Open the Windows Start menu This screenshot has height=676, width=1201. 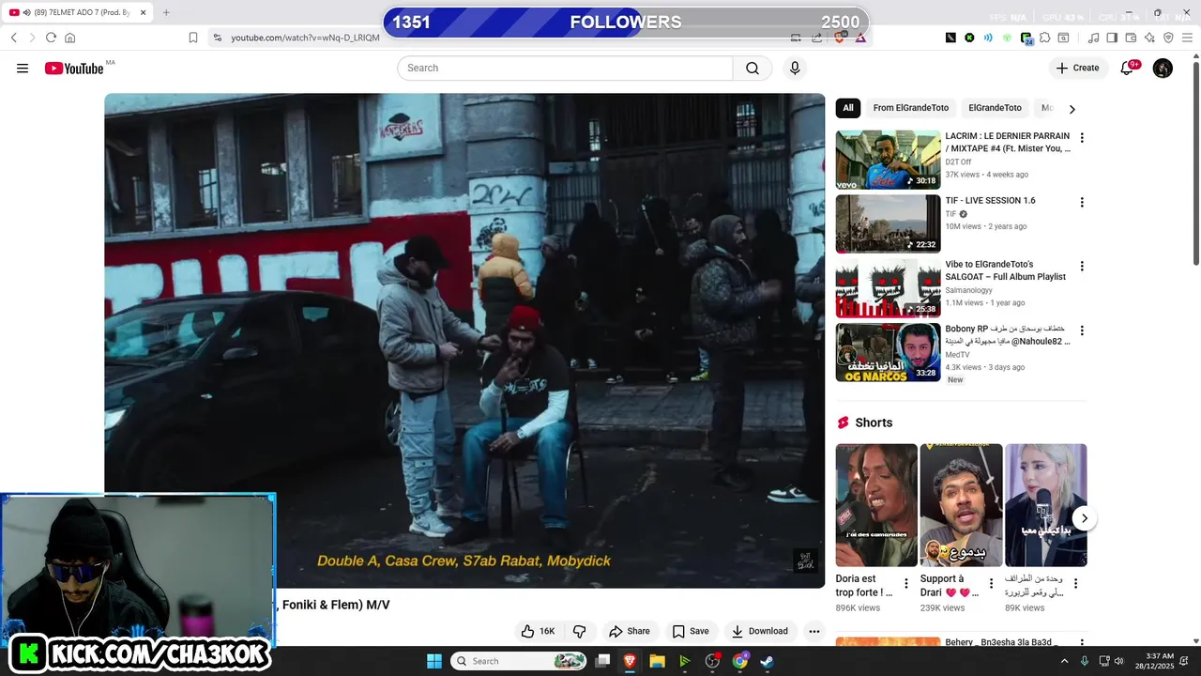433,661
